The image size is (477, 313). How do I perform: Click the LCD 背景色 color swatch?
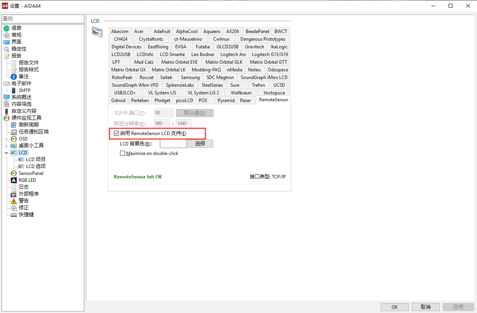(173, 143)
